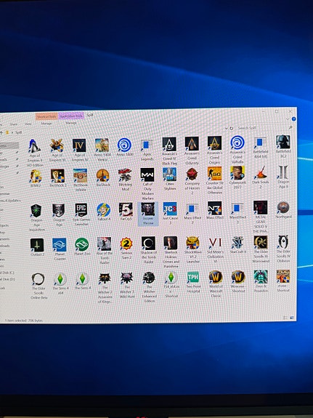Select the Cyberpunk 2077 shortcut
This screenshot has height=418, width=313.
coord(237,173)
